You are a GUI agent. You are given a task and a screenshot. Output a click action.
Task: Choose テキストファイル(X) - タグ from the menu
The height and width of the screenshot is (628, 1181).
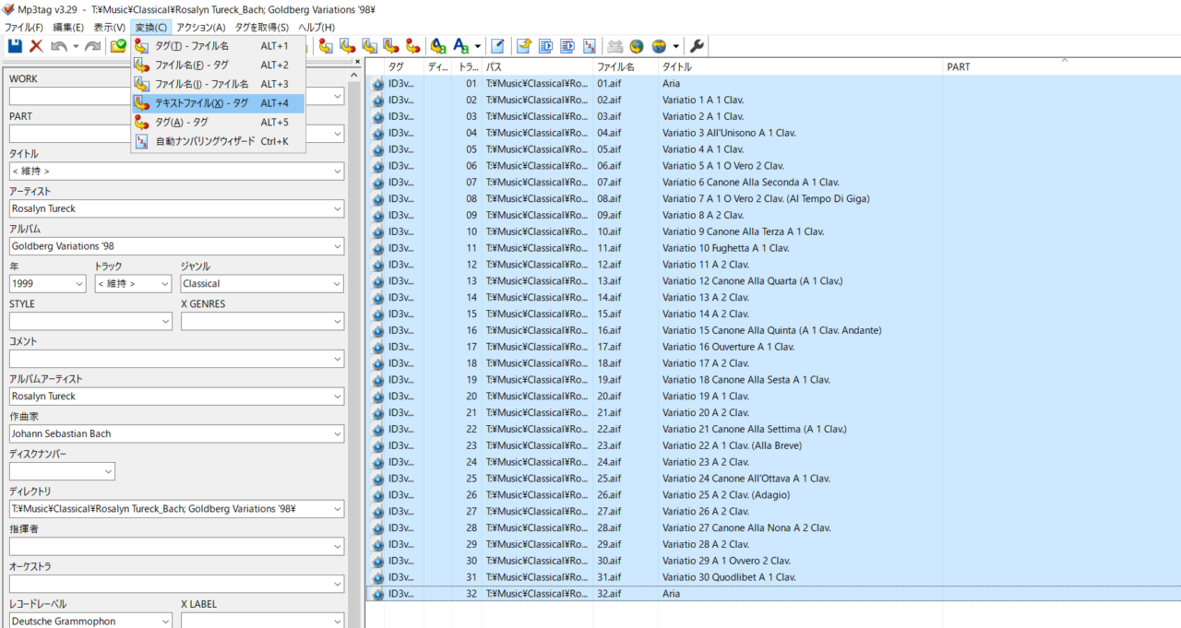218,103
